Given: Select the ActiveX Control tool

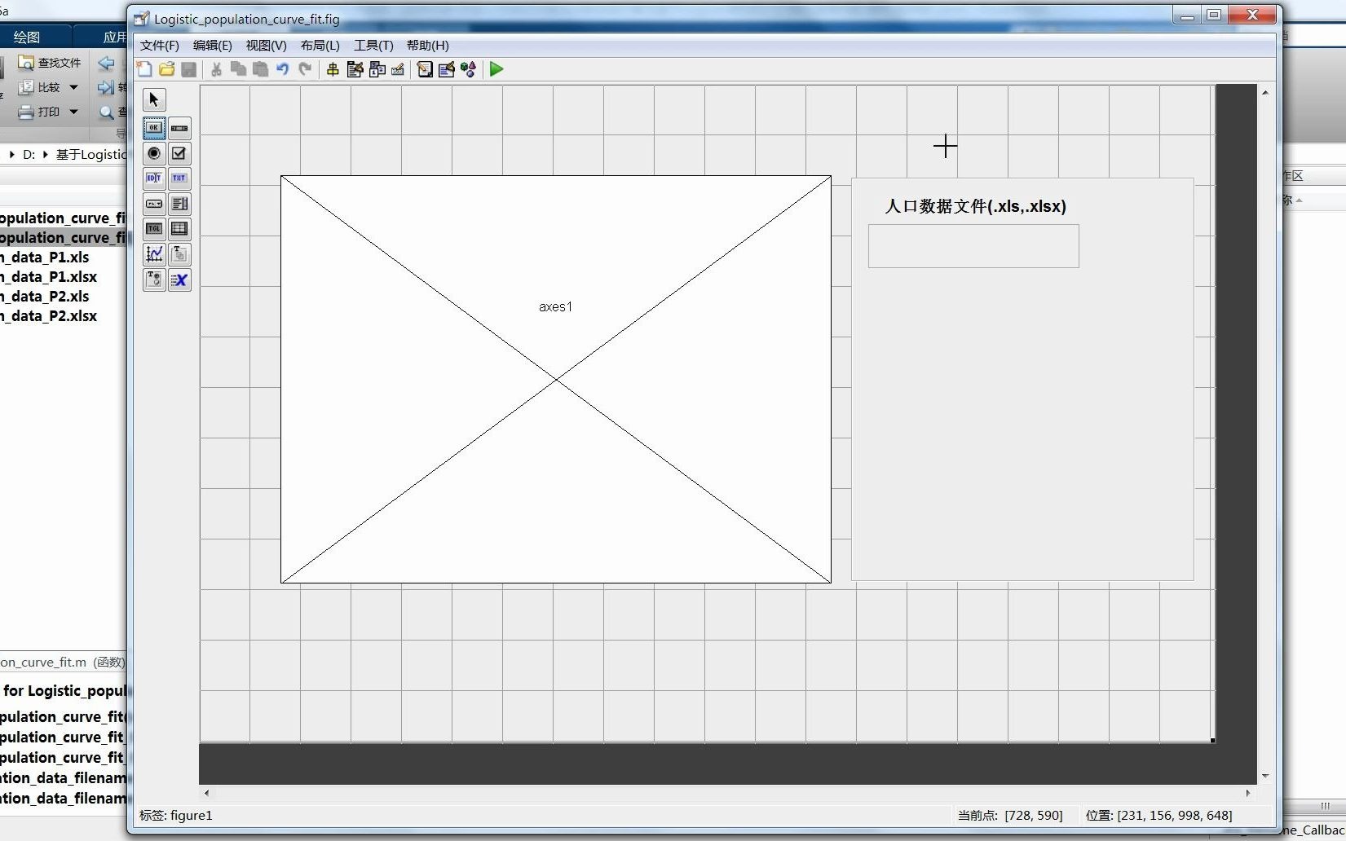Looking at the screenshot, I should point(179,280).
